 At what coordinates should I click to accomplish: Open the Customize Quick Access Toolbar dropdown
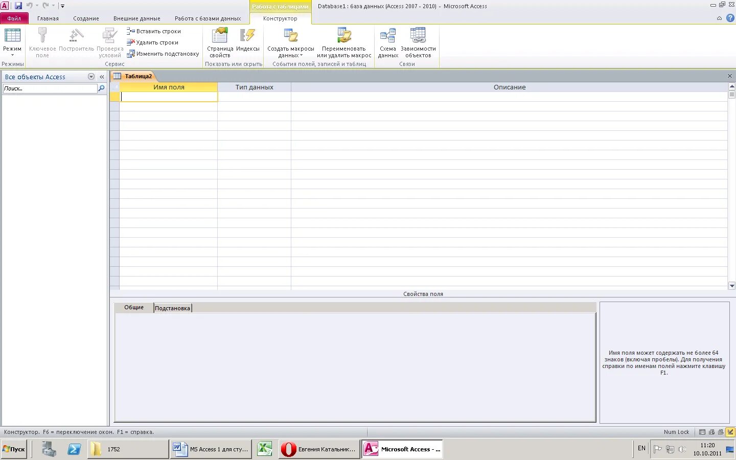(x=62, y=6)
